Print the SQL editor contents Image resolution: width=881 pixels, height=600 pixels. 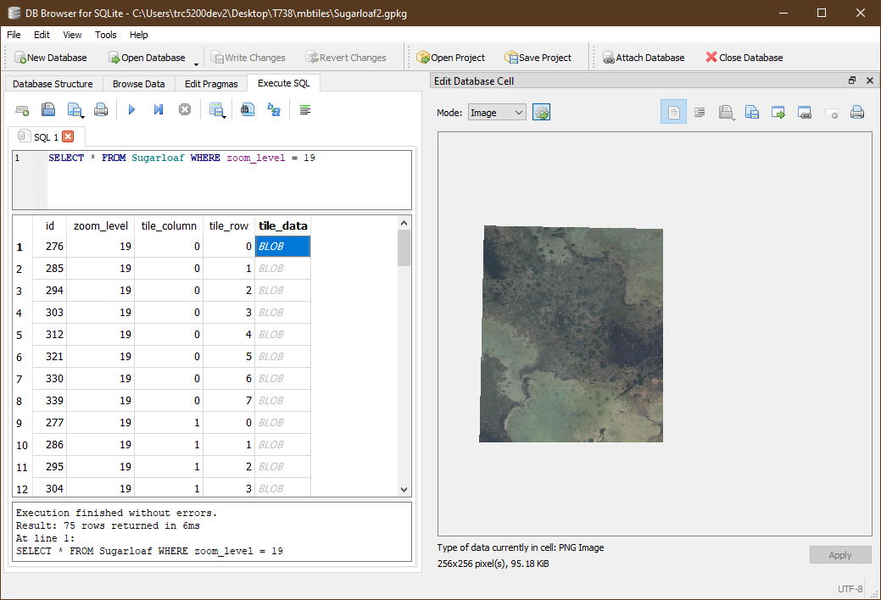pos(102,109)
